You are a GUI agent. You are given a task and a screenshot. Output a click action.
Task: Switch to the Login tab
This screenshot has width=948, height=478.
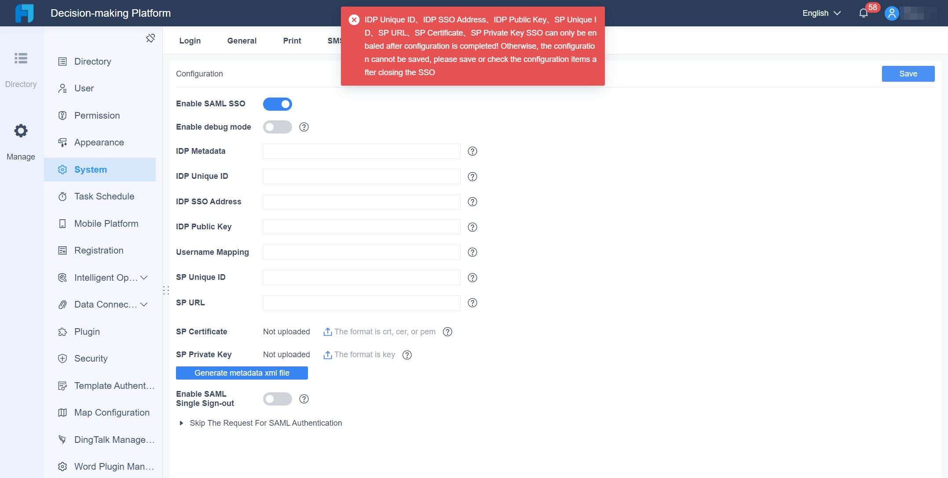[190, 40]
